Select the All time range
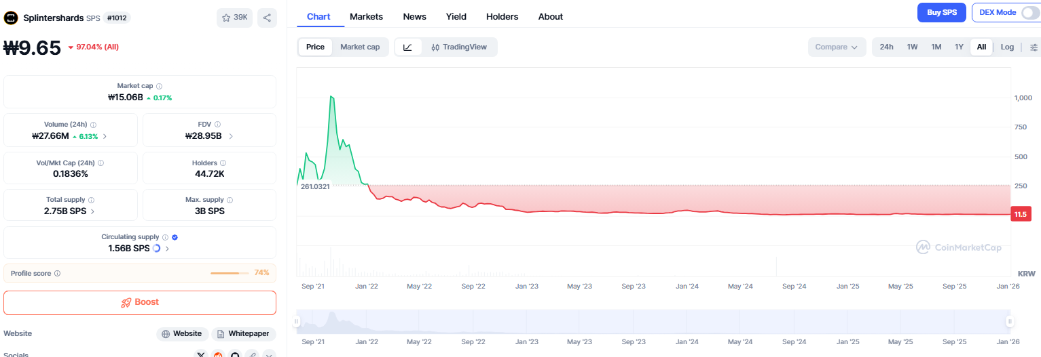Image resolution: width=1041 pixels, height=357 pixels. (x=981, y=47)
